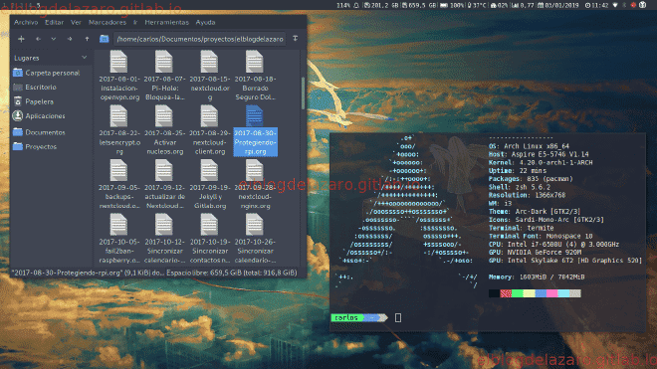Click the 'Memory: 1603MiB / 7842MiB' line
Viewport: 657px width, 369px height.
click(x=537, y=277)
